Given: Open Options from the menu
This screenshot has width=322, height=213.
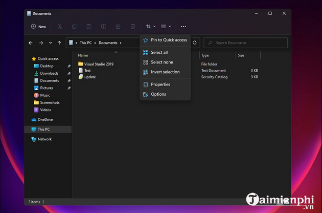Looking at the screenshot, I should (x=165, y=94).
